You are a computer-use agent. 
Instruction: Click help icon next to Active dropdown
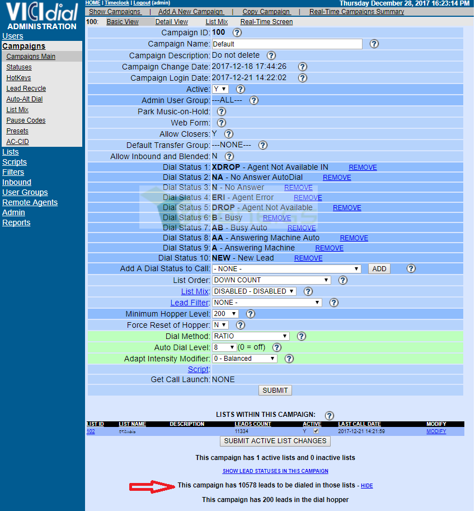241,89
